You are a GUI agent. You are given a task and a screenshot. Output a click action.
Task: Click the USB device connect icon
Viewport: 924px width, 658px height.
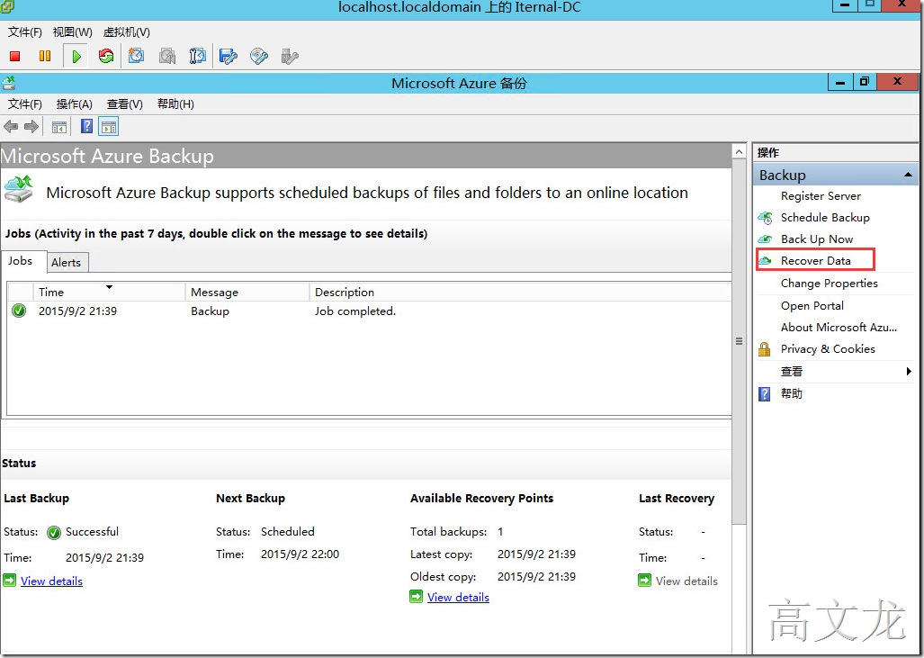tap(290, 56)
